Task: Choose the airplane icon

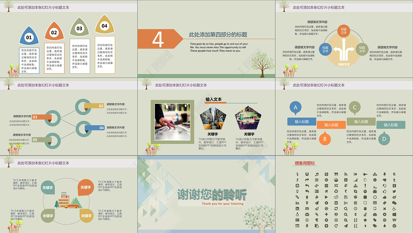Action: click(326, 191)
